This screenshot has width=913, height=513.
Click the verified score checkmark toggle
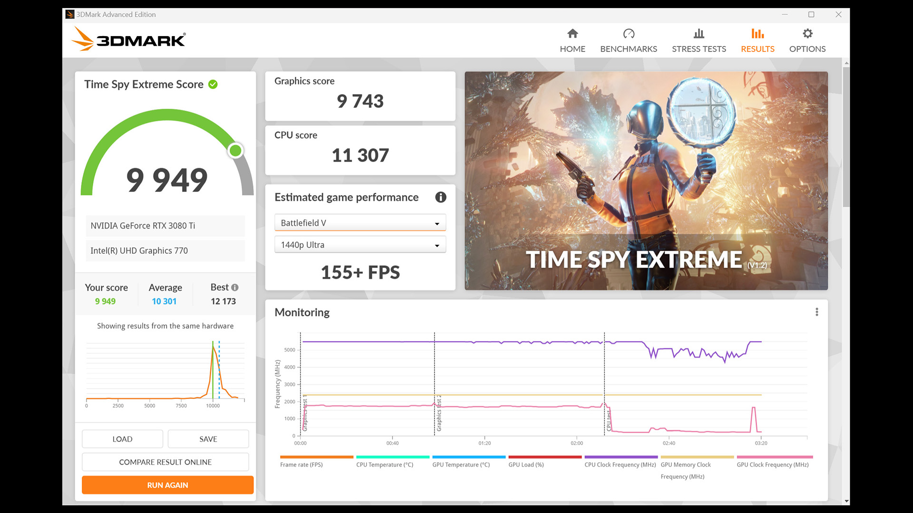[x=216, y=84]
